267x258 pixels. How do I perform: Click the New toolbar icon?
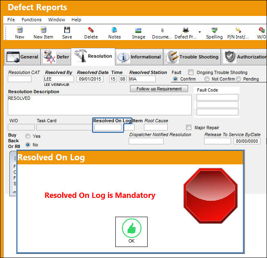pos(20,30)
